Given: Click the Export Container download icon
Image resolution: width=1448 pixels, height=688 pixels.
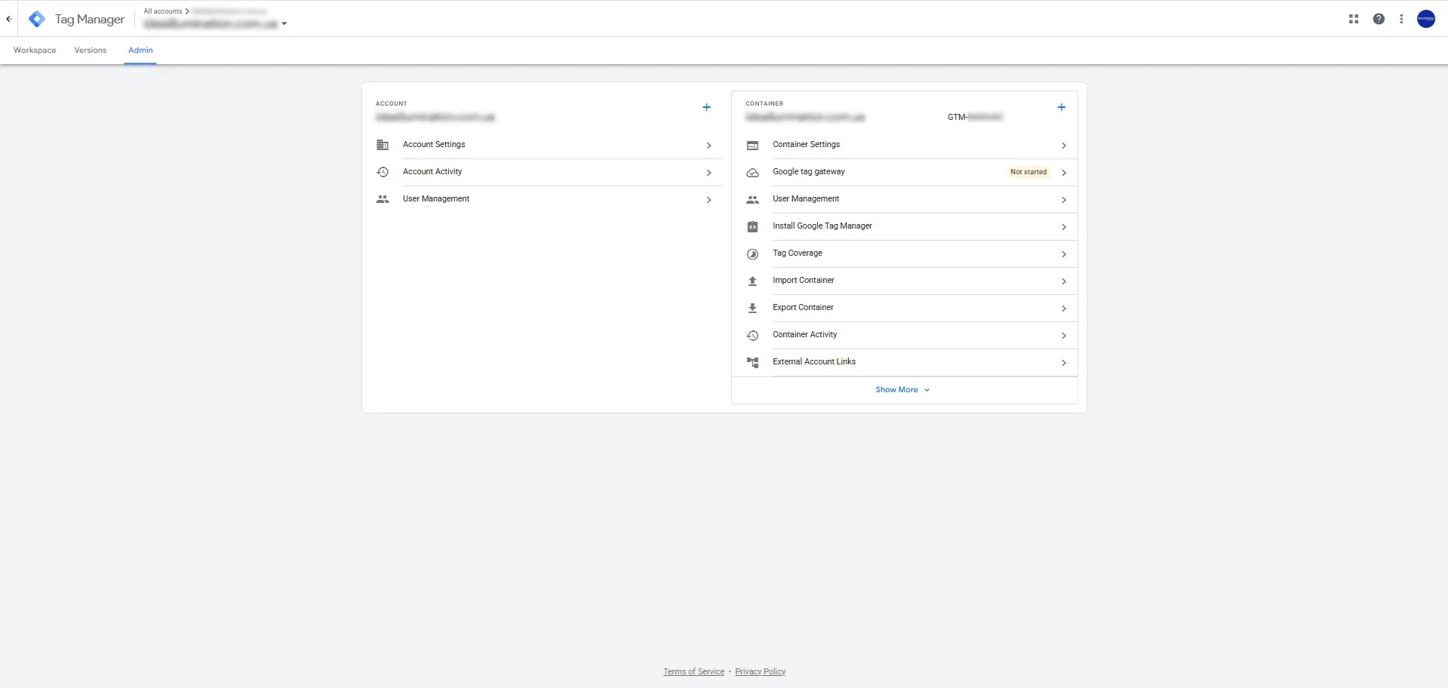Looking at the screenshot, I should [752, 308].
